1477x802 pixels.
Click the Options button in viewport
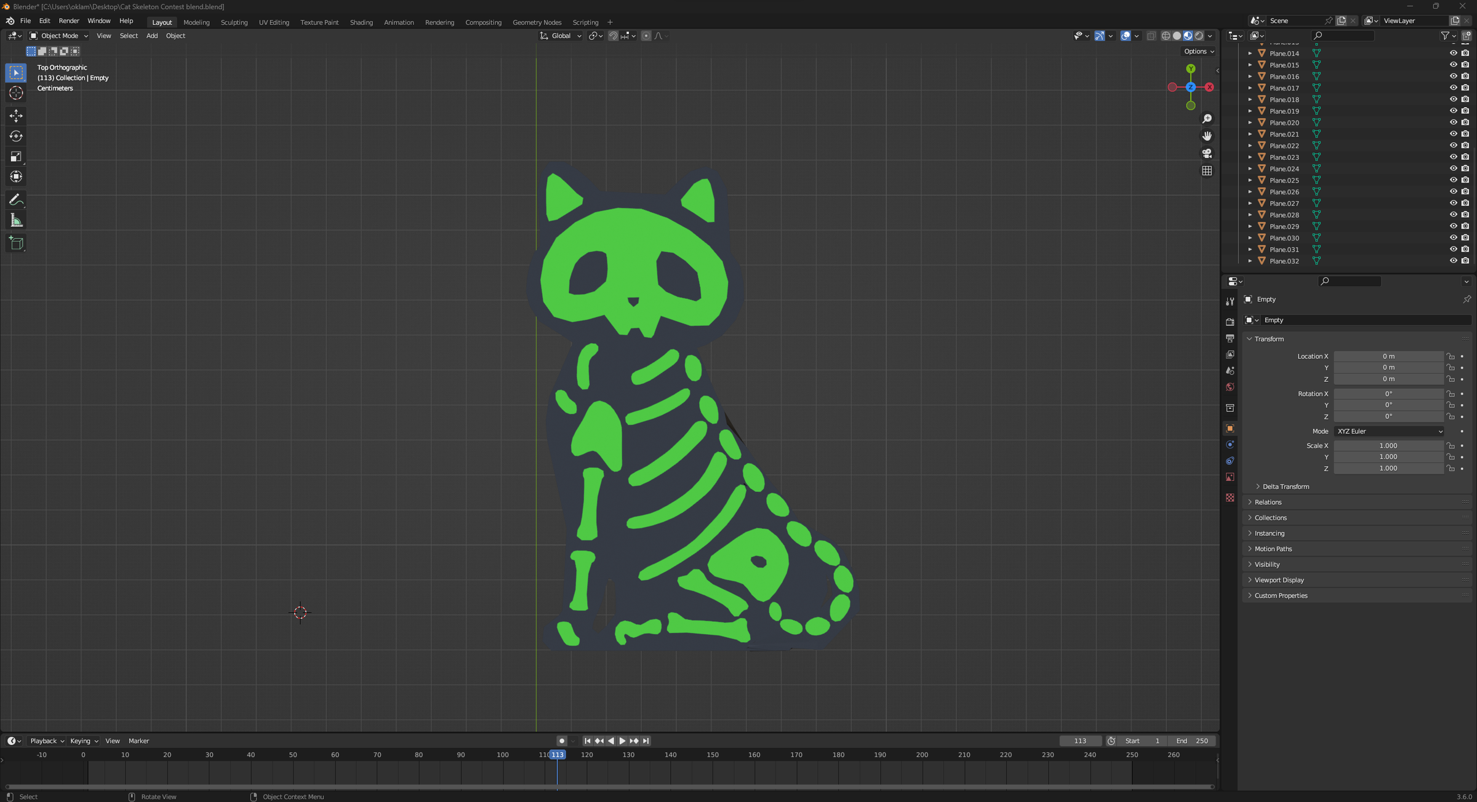tap(1199, 51)
